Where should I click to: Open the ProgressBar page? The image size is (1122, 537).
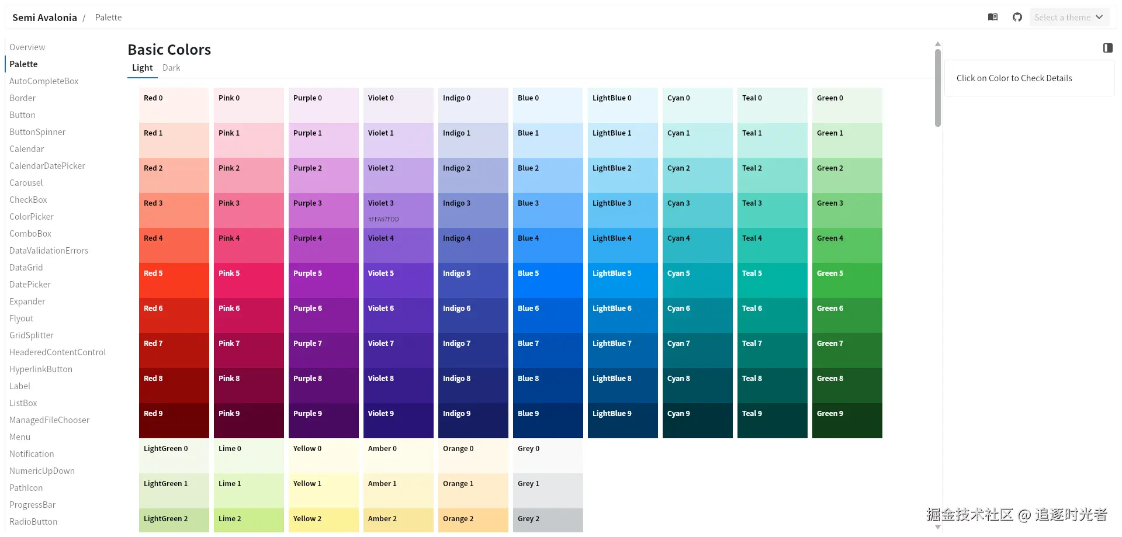coord(32,505)
